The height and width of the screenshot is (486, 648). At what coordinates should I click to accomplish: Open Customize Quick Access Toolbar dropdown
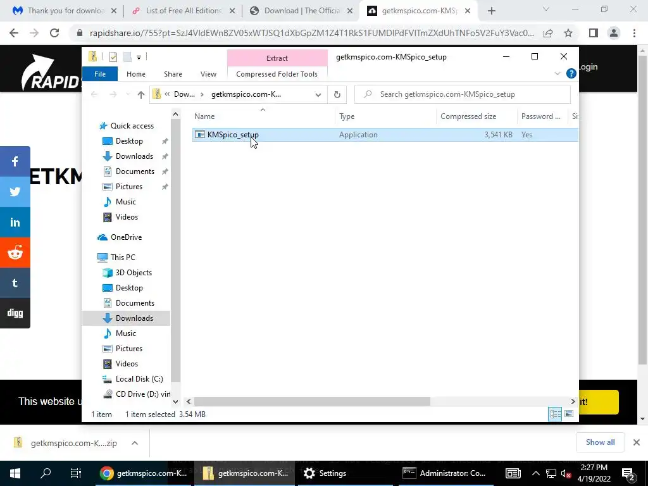tap(139, 58)
